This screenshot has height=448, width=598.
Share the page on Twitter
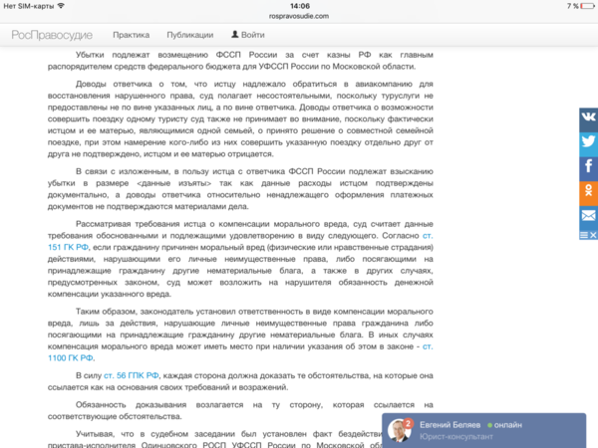click(588, 140)
